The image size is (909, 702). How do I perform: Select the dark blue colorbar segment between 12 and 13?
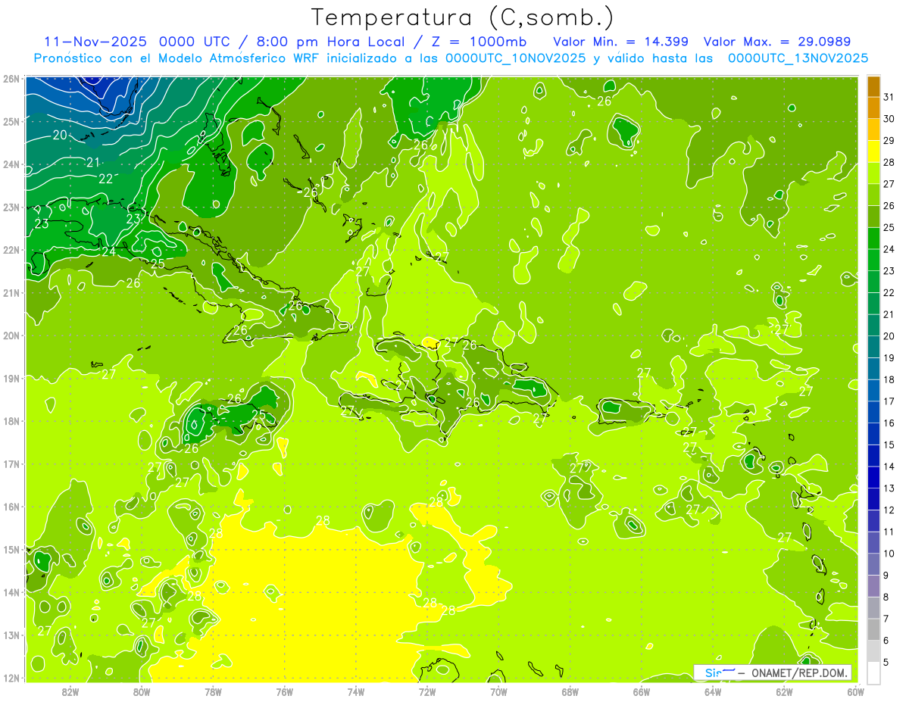pos(873,499)
